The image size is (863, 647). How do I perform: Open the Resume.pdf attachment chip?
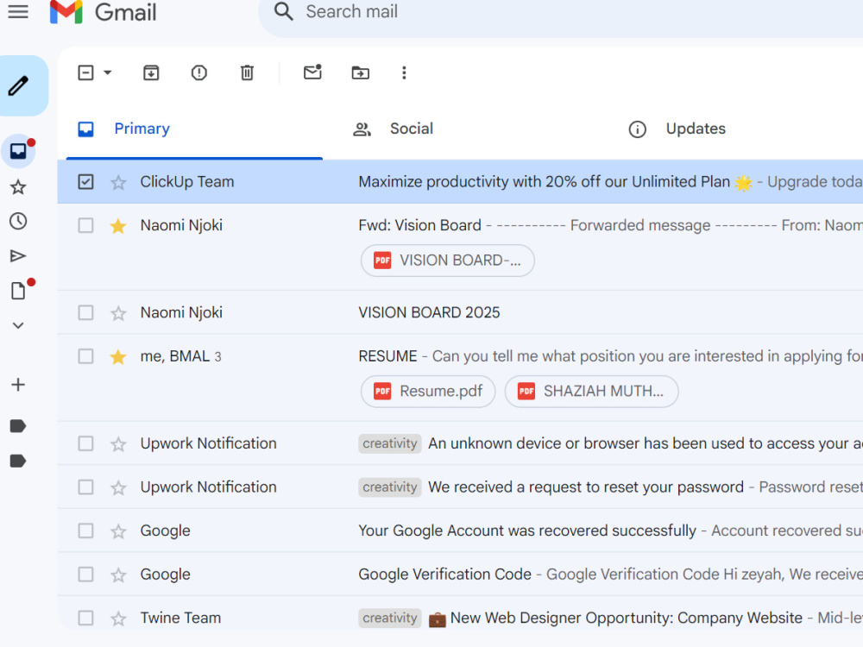point(428,391)
